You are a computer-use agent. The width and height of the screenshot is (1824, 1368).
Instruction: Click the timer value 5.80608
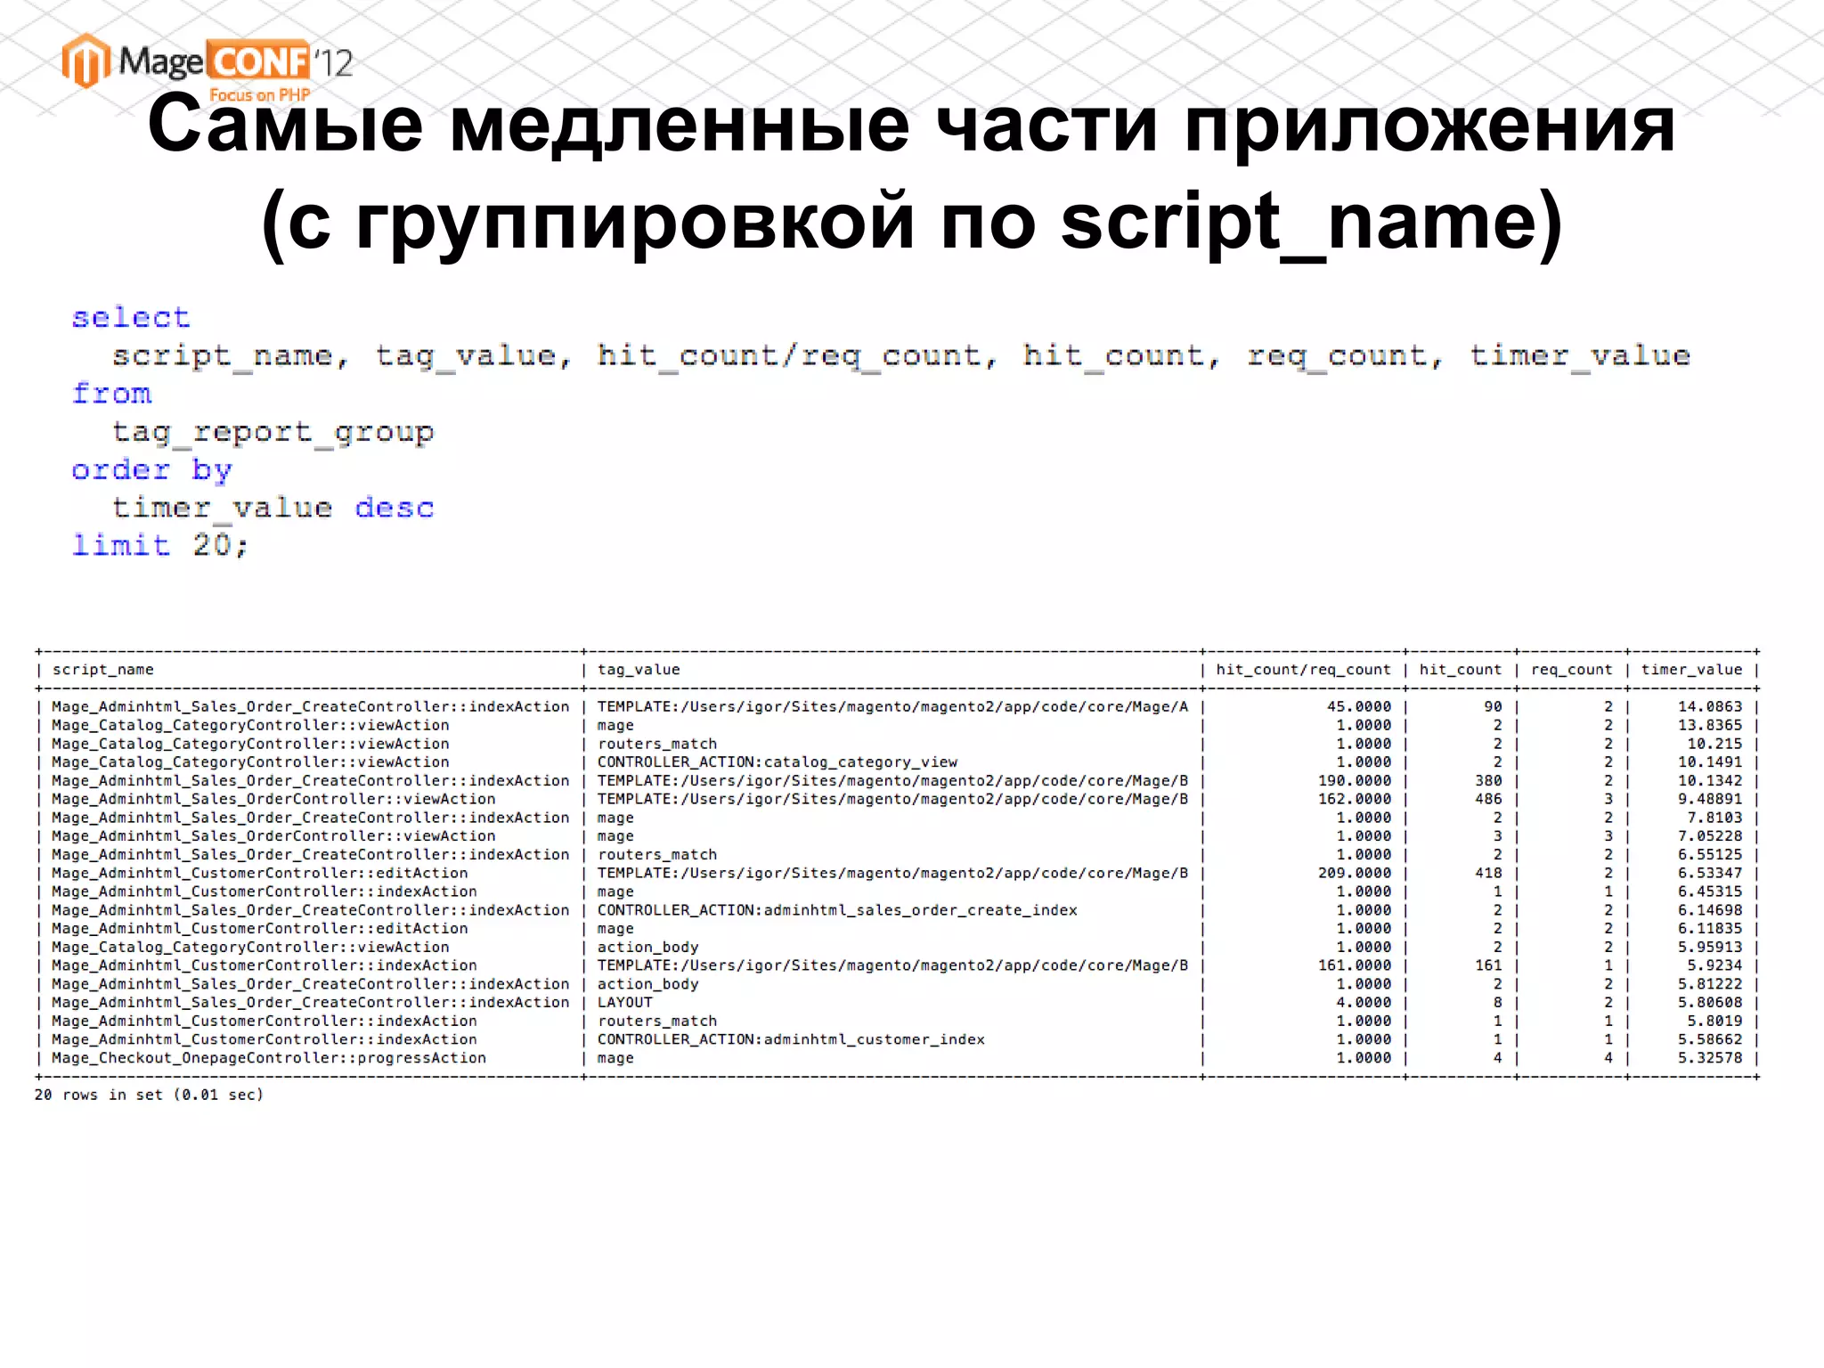[x=1710, y=1003]
